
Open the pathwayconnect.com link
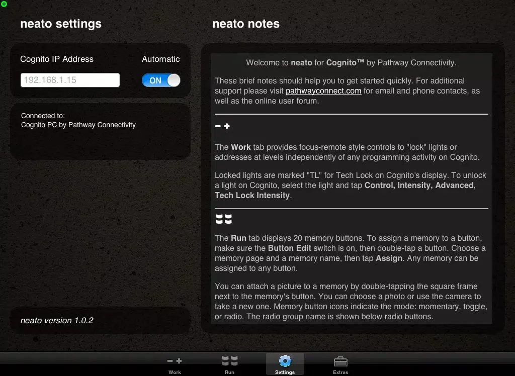[323, 91]
